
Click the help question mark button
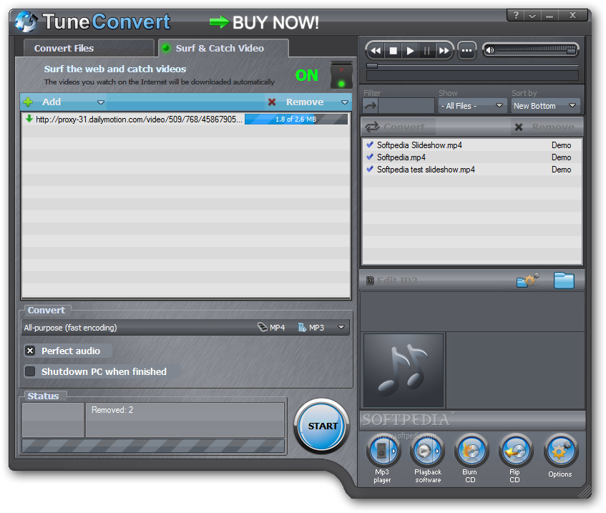pyautogui.click(x=516, y=16)
